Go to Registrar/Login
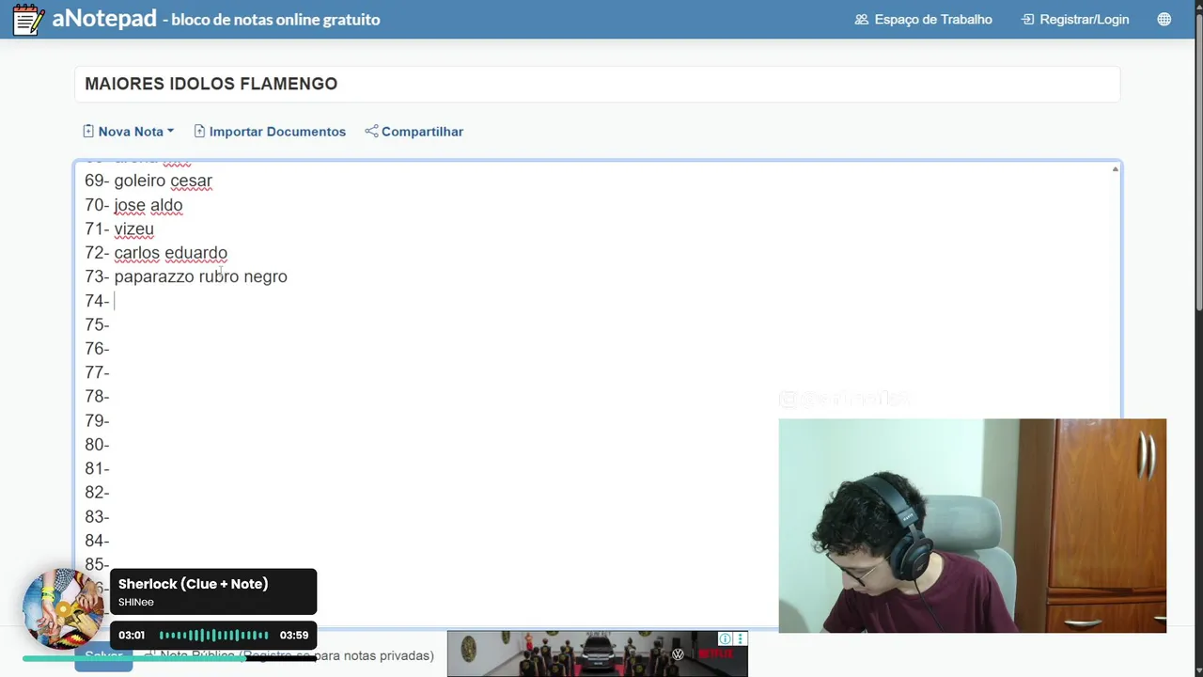Screen dimensions: 1203x677 tap(1075, 19)
